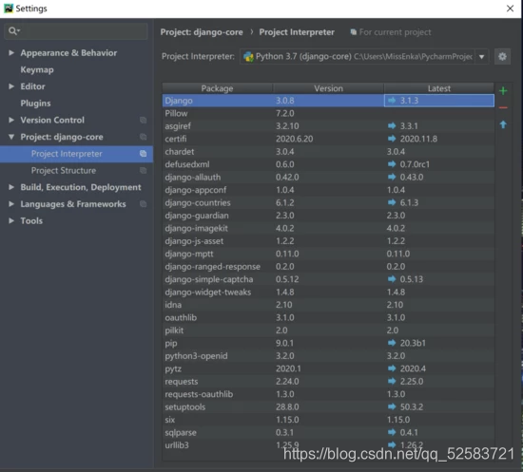Click the update arrow for pip
The image size is (523, 472).
392,343
